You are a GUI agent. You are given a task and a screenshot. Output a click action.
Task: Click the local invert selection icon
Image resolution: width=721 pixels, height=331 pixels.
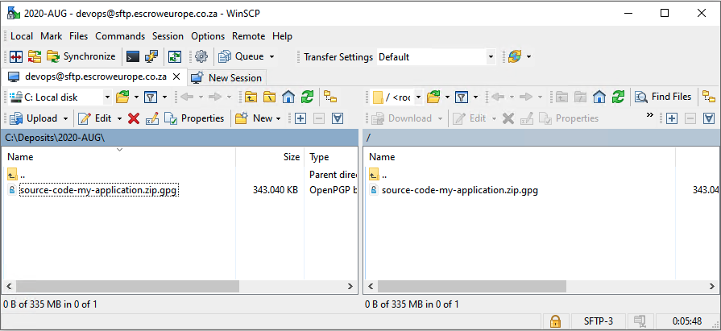338,118
